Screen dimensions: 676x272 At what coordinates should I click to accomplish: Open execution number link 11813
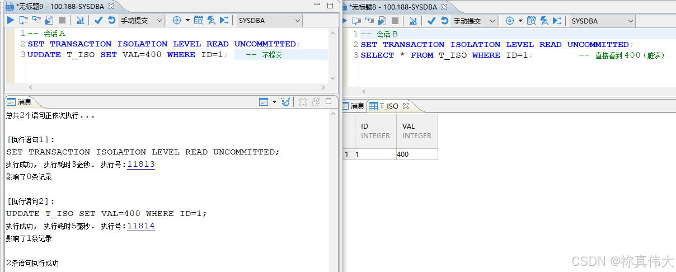tap(141, 165)
